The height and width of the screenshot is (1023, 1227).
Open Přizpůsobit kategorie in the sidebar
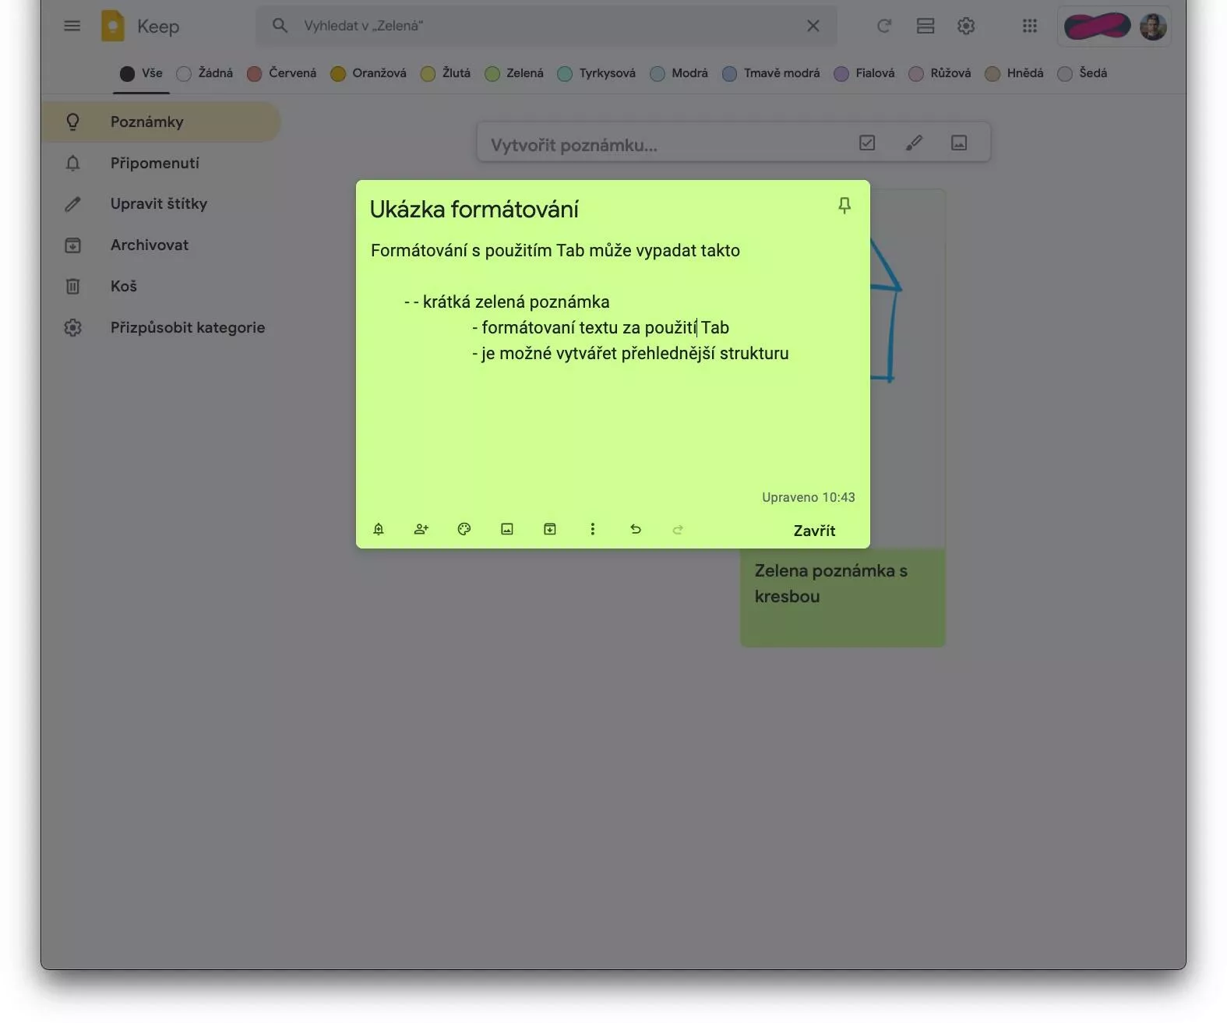160,328
